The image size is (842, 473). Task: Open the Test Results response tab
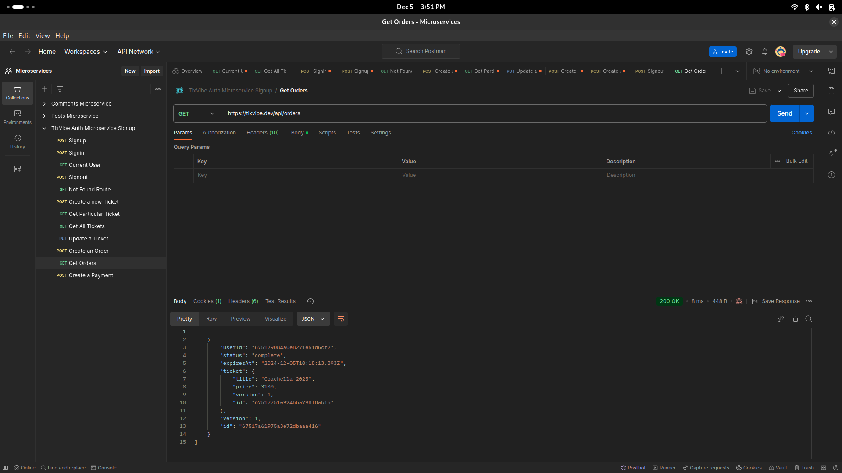(280, 301)
